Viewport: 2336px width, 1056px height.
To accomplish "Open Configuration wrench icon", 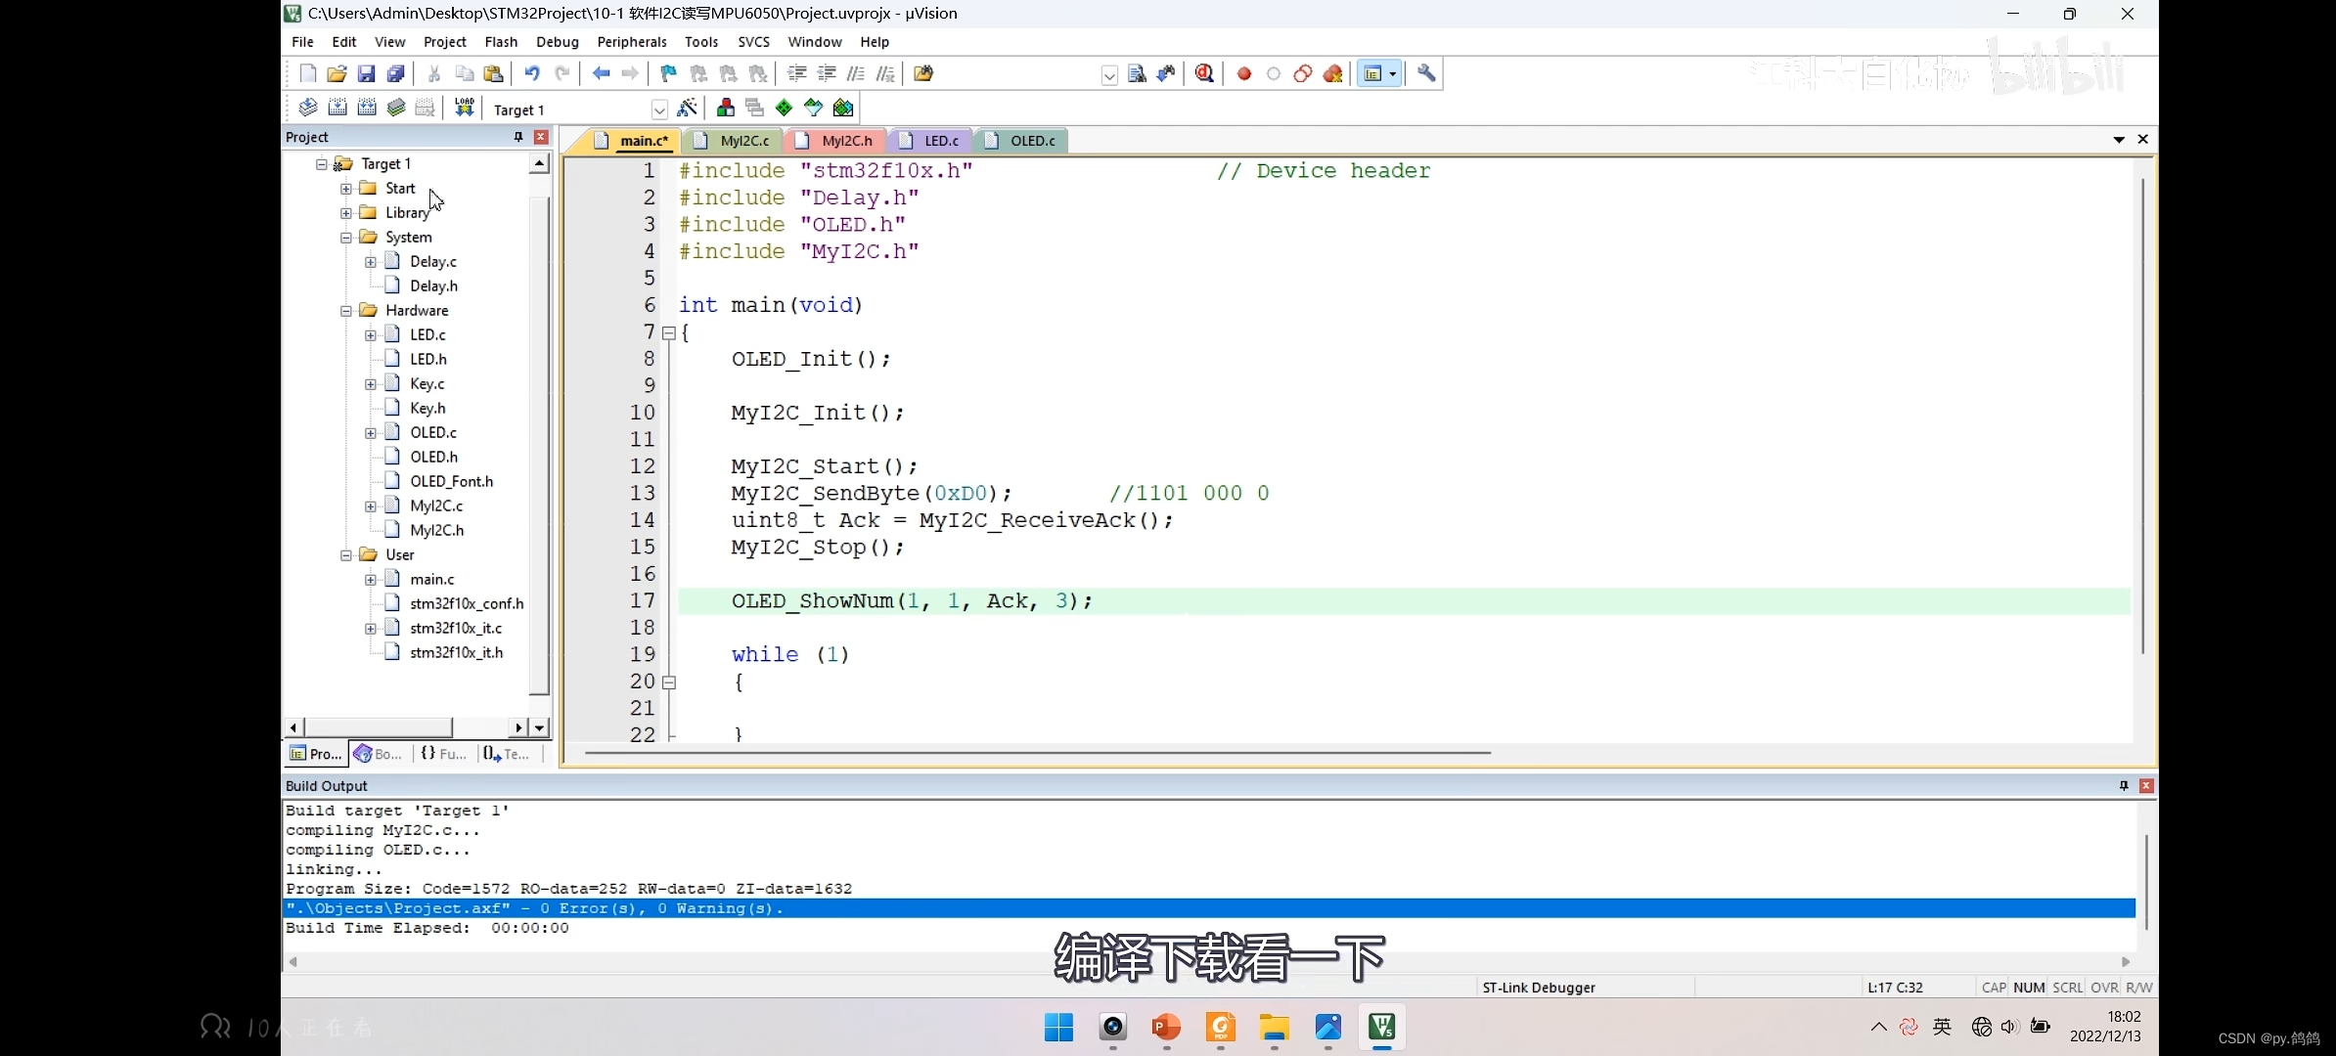I will pos(1426,73).
